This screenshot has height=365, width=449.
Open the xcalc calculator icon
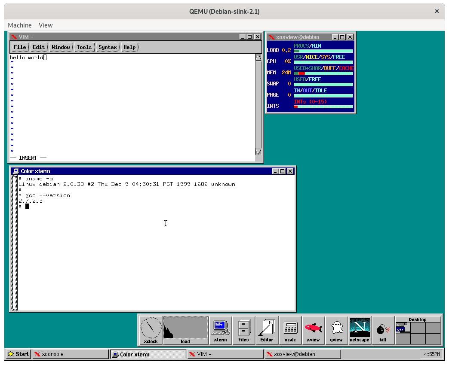click(290, 330)
